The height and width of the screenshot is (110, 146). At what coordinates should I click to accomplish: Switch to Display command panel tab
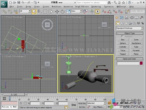pyautogui.click(x=137, y=17)
